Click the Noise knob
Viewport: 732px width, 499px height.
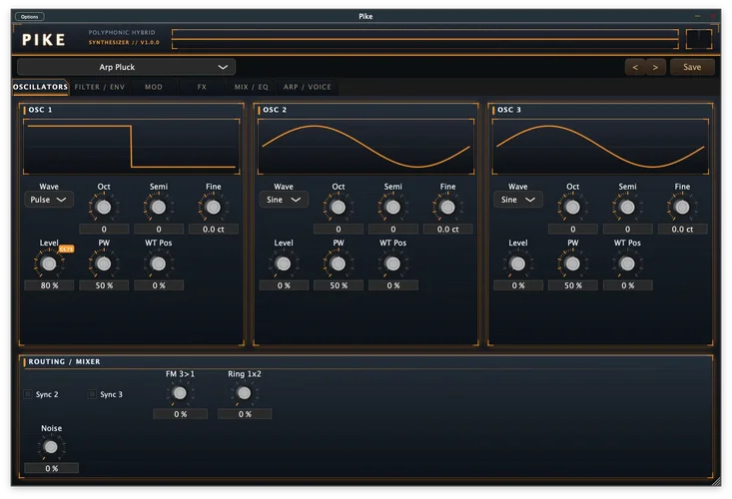click(x=51, y=447)
